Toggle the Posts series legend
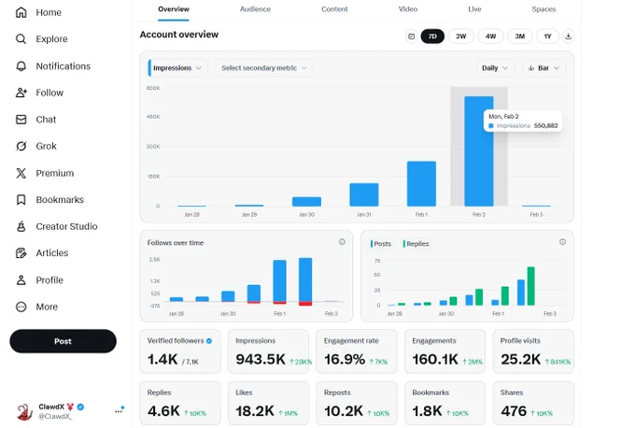The width and height of the screenshot is (635, 428). (x=381, y=244)
